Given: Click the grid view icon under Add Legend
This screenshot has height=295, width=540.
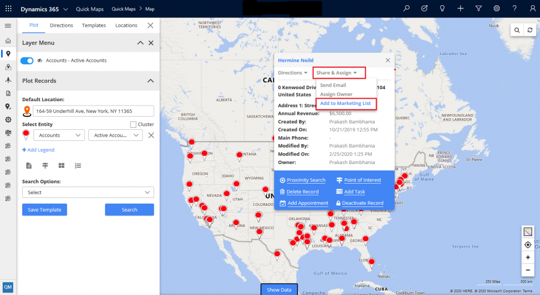Looking at the screenshot, I should (62, 166).
